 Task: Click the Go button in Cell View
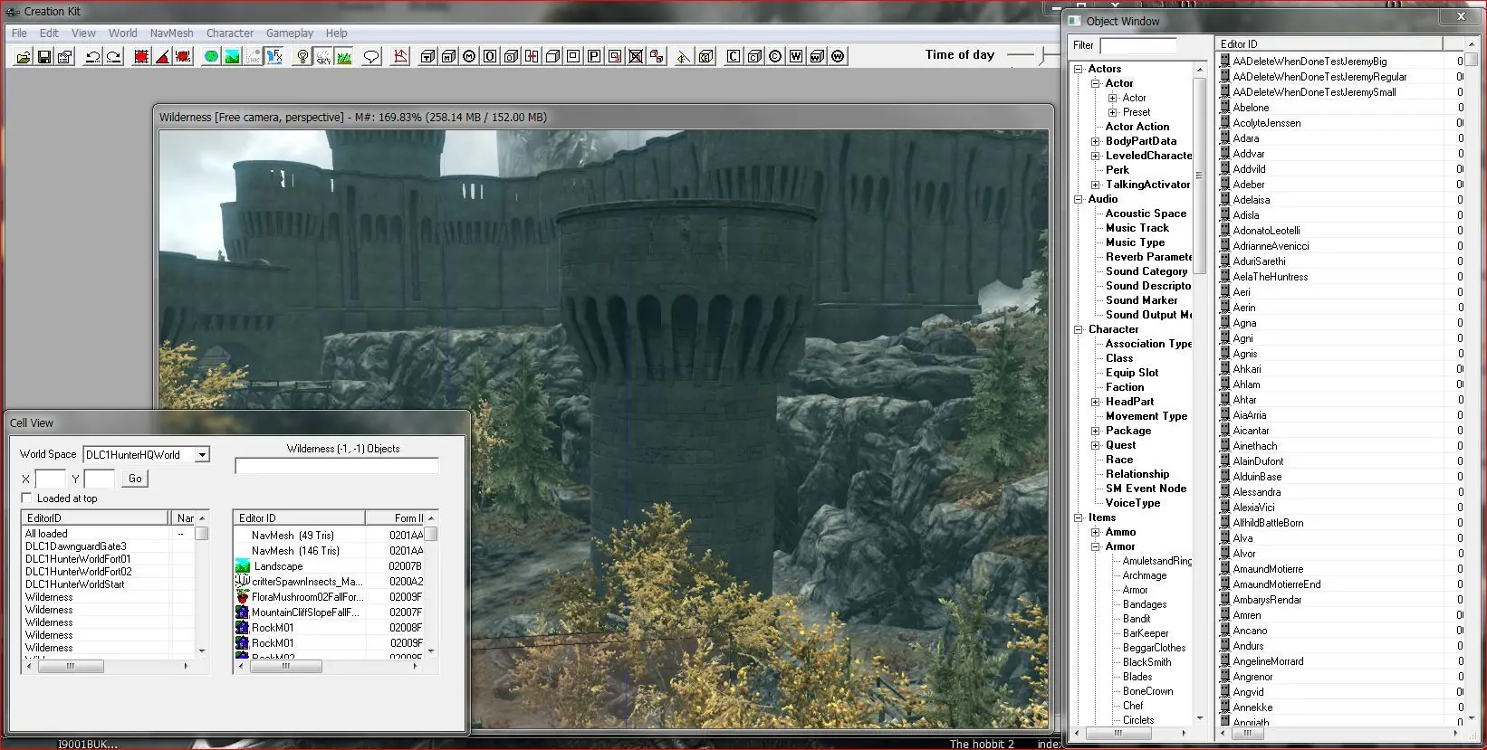[x=135, y=479]
